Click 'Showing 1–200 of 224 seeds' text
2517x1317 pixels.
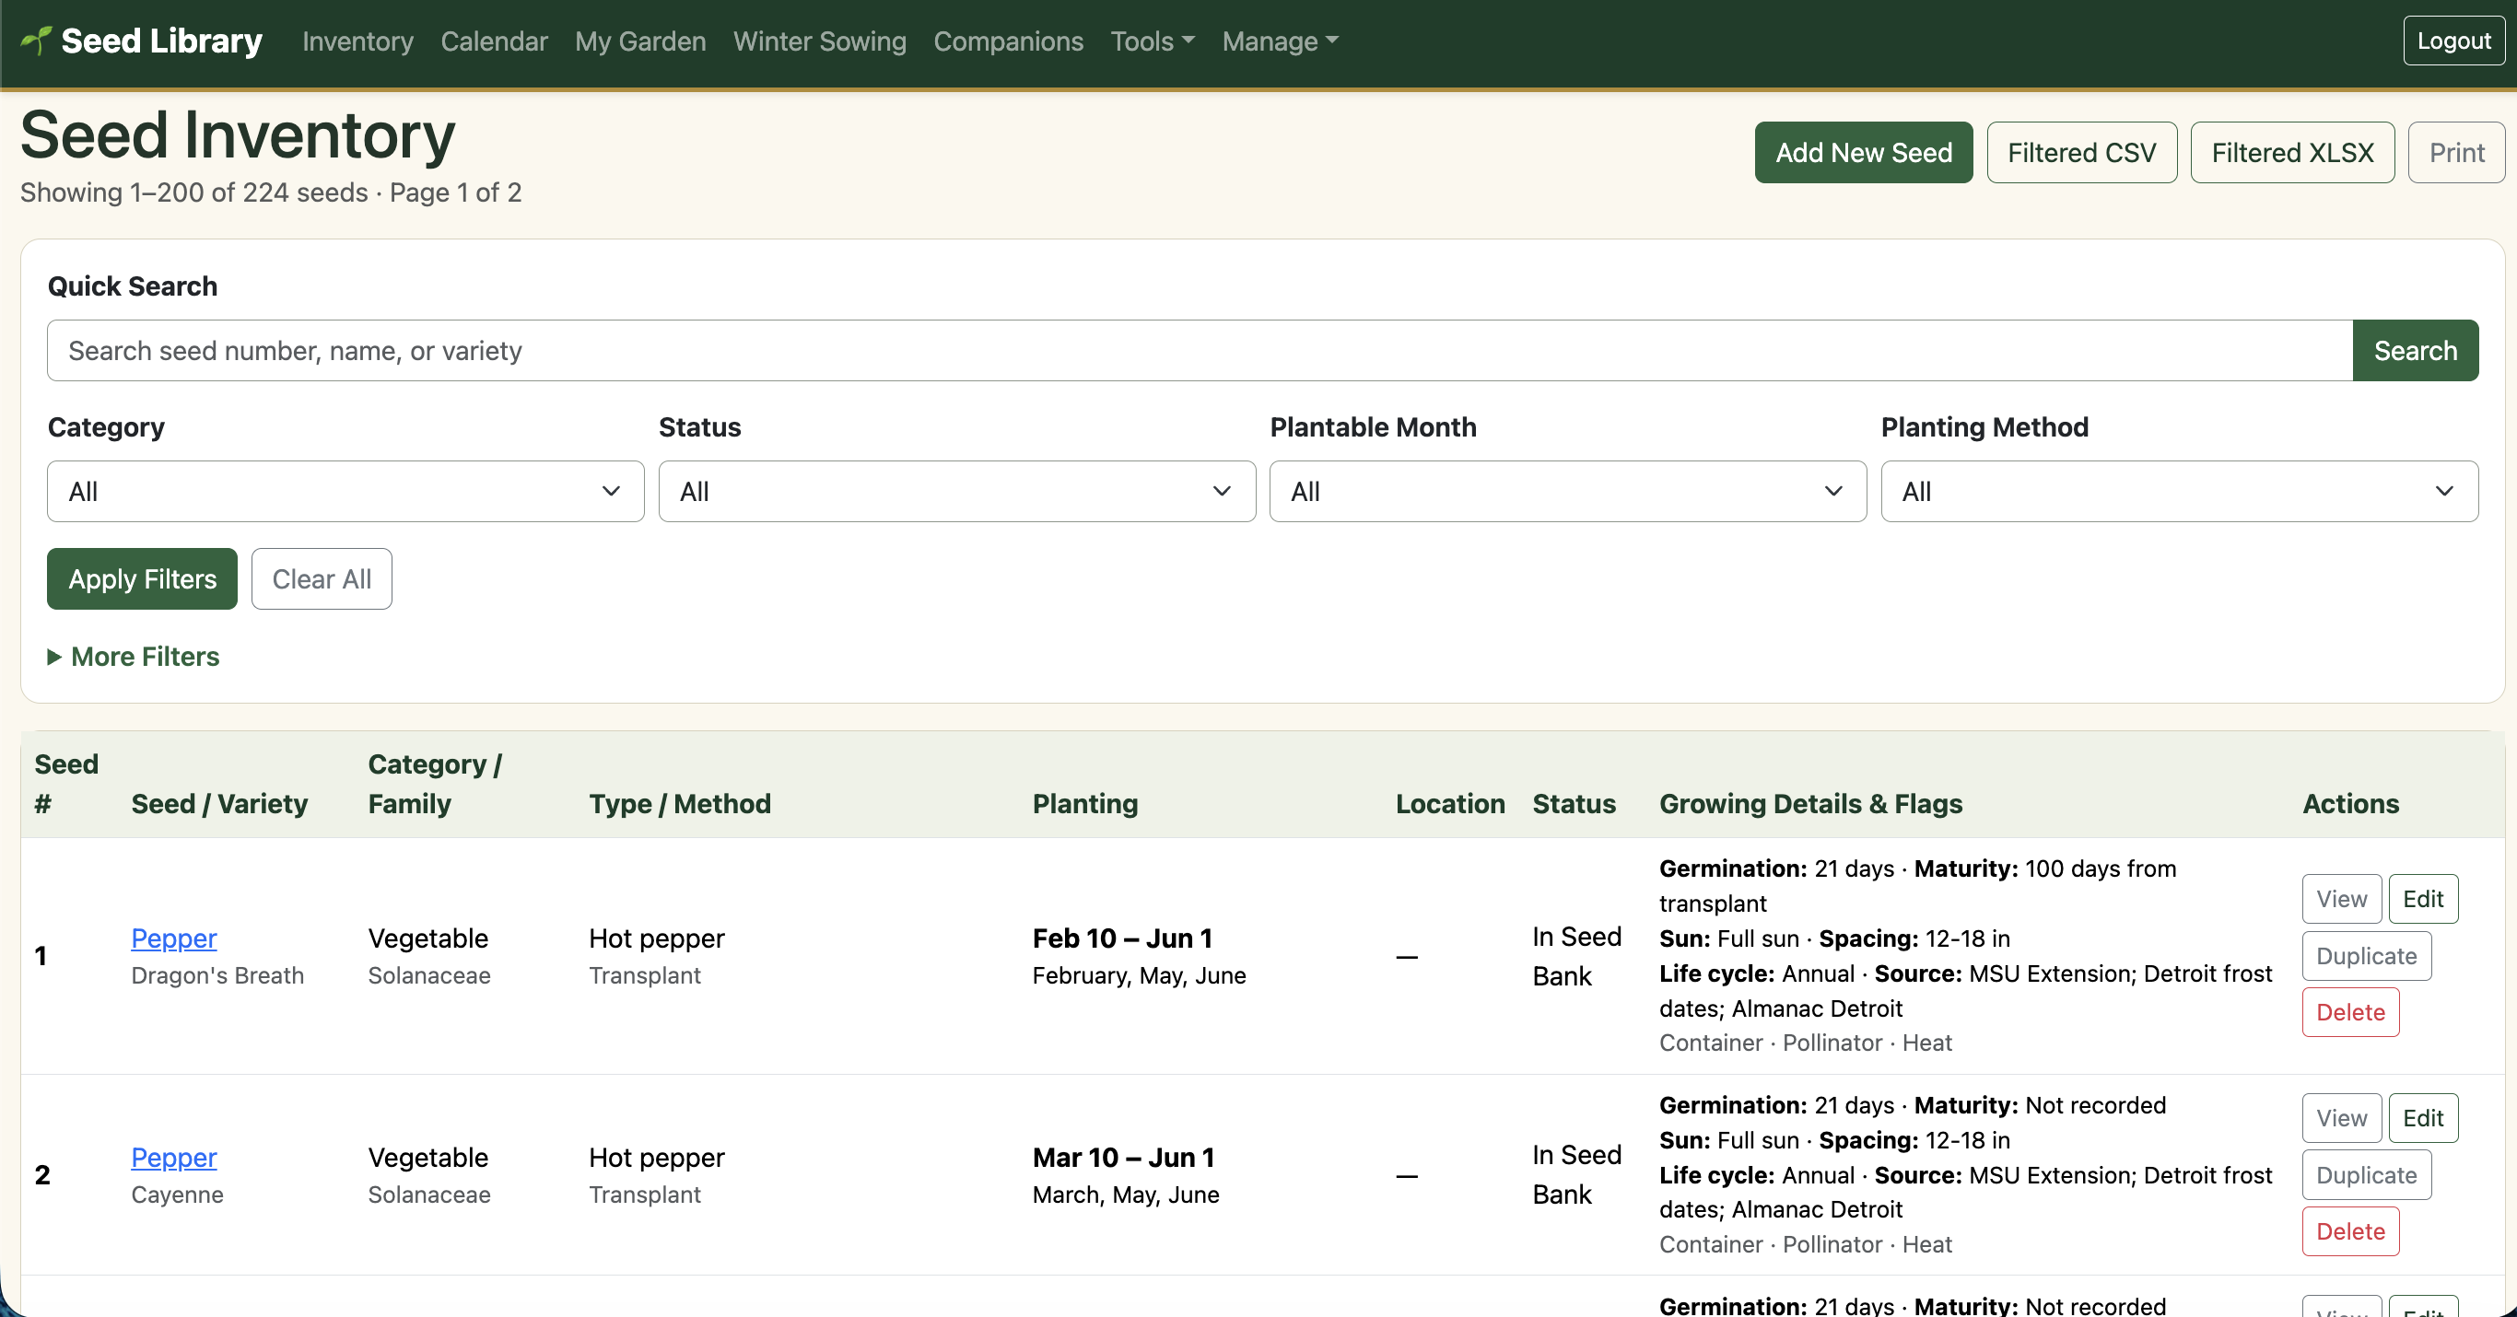point(194,192)
